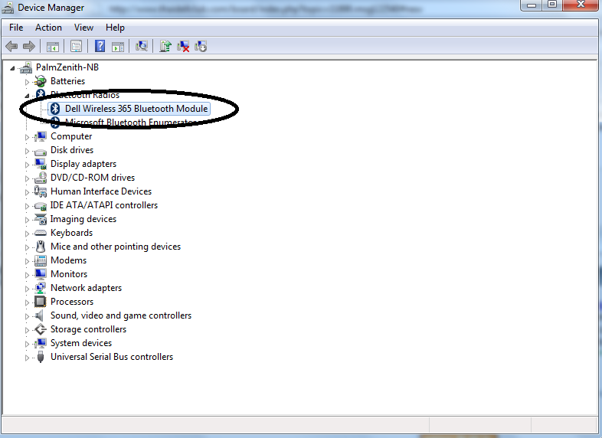Select the Human Interface Devices label

pyautogui.click(x=101, y=191)
